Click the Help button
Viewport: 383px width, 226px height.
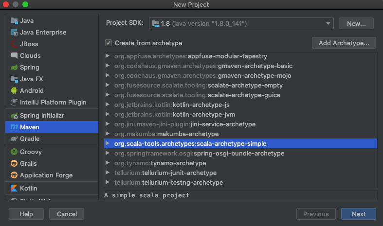[x=26, y=214]
